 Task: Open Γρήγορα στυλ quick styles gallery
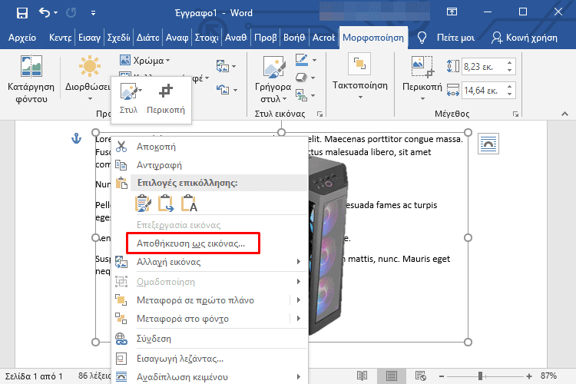(x=273, y=79)
